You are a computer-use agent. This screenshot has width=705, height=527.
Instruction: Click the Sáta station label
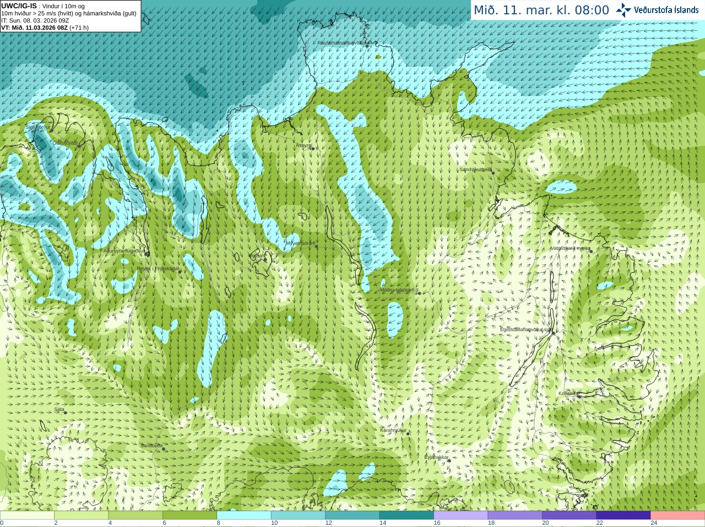point(59,409)
